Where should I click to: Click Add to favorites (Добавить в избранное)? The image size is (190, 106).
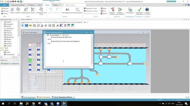[x=10, y=64]
